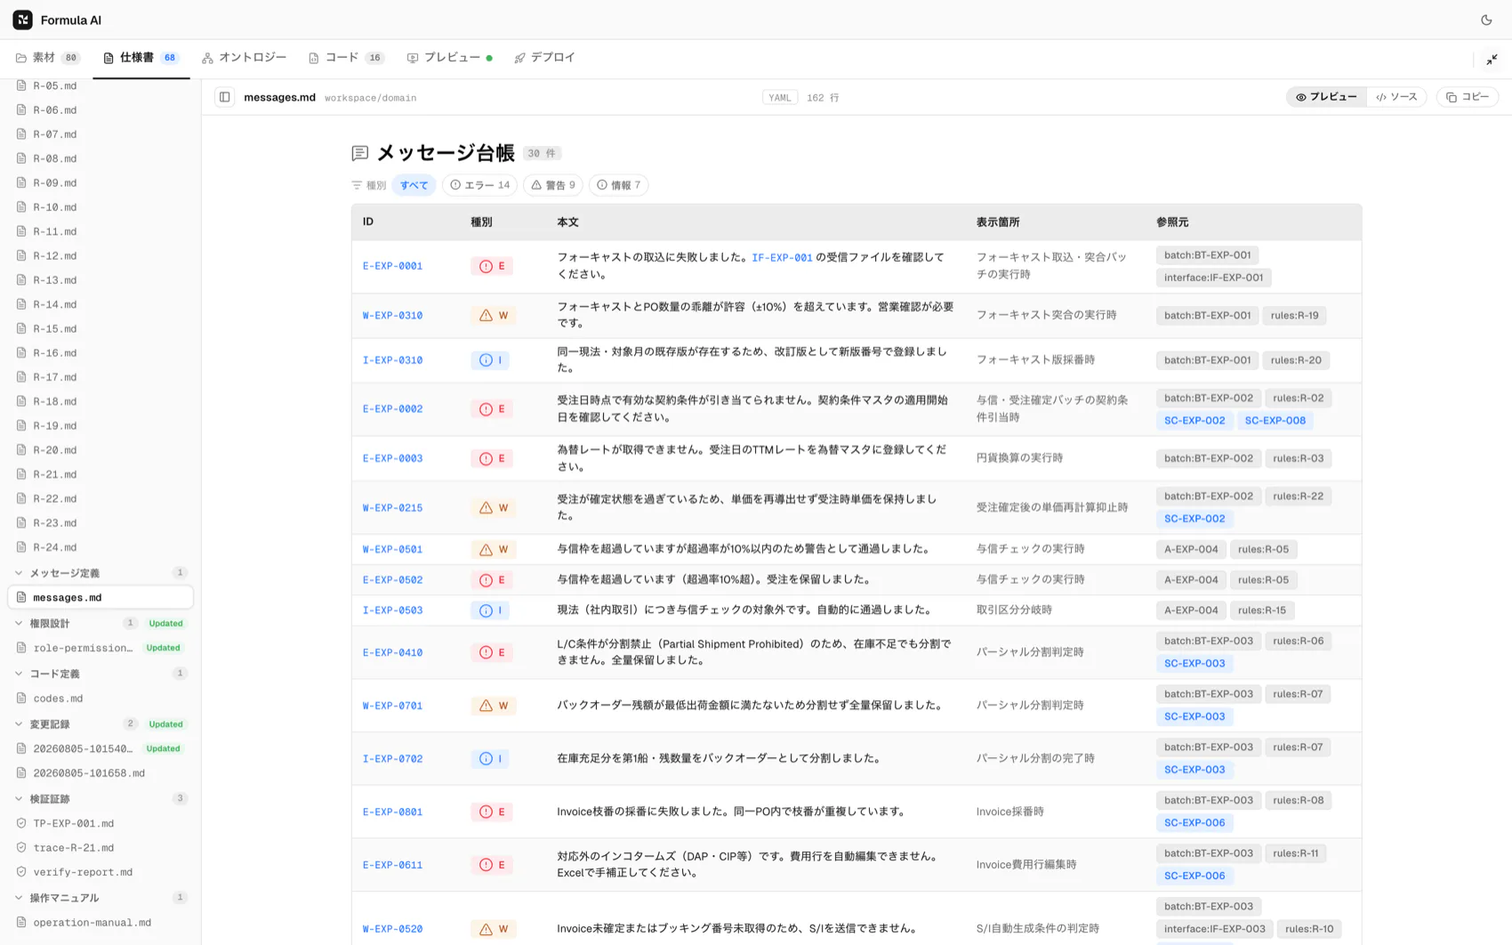Click interface:IF-EXP-001 reference tag
The image size is (1512, 945).
click(1213, 278)
